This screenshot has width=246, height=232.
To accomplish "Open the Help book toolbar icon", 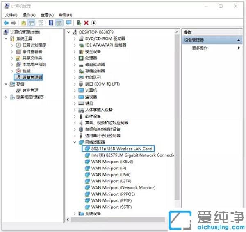I will (51, 23).
